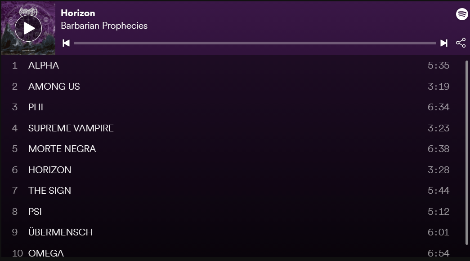Image resolution: width=470 pixels, height=261 pixels.
Task: Start the song MORTE NEGRA
Action: [62, 149]
